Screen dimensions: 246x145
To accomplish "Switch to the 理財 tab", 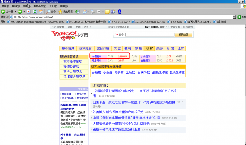I will 181,48.
